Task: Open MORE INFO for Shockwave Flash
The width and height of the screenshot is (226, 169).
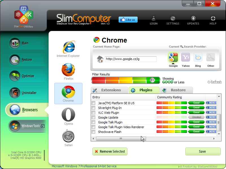Action: tap(211, 132)
